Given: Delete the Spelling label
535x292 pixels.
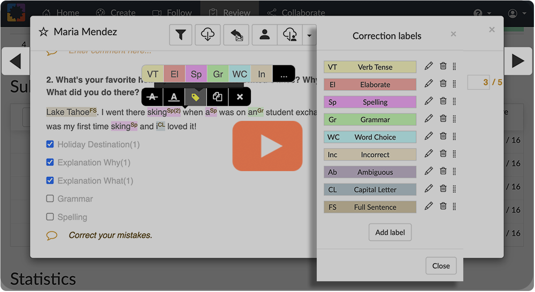Looking at the screenshot, I should (443, 101).
